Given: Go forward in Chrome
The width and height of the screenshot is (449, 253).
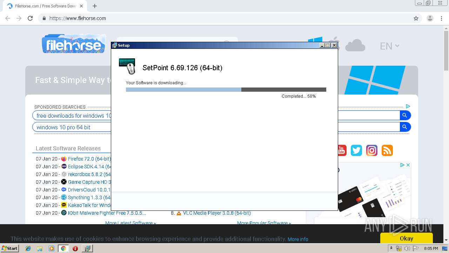Looking at the screenshot, I should coord(19,18).
